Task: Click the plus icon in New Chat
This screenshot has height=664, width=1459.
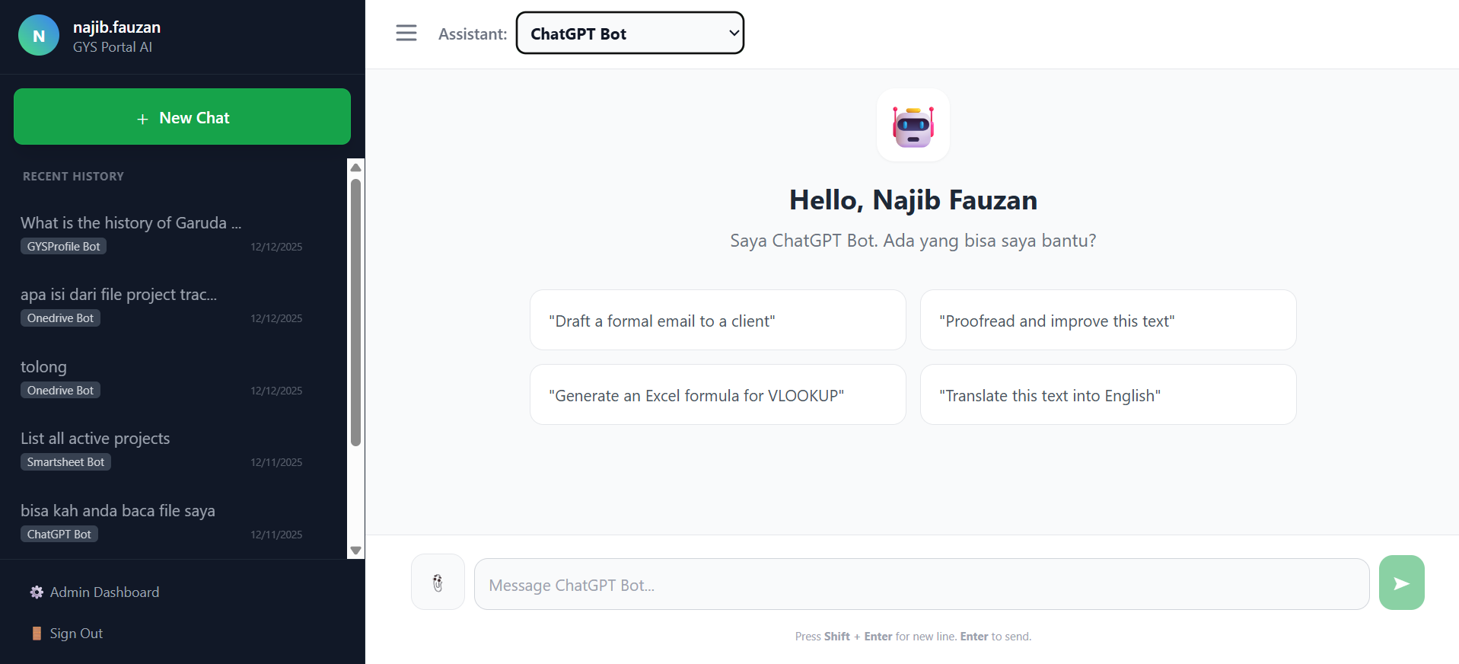Action: pyautogui.click(x=142, y=119)
